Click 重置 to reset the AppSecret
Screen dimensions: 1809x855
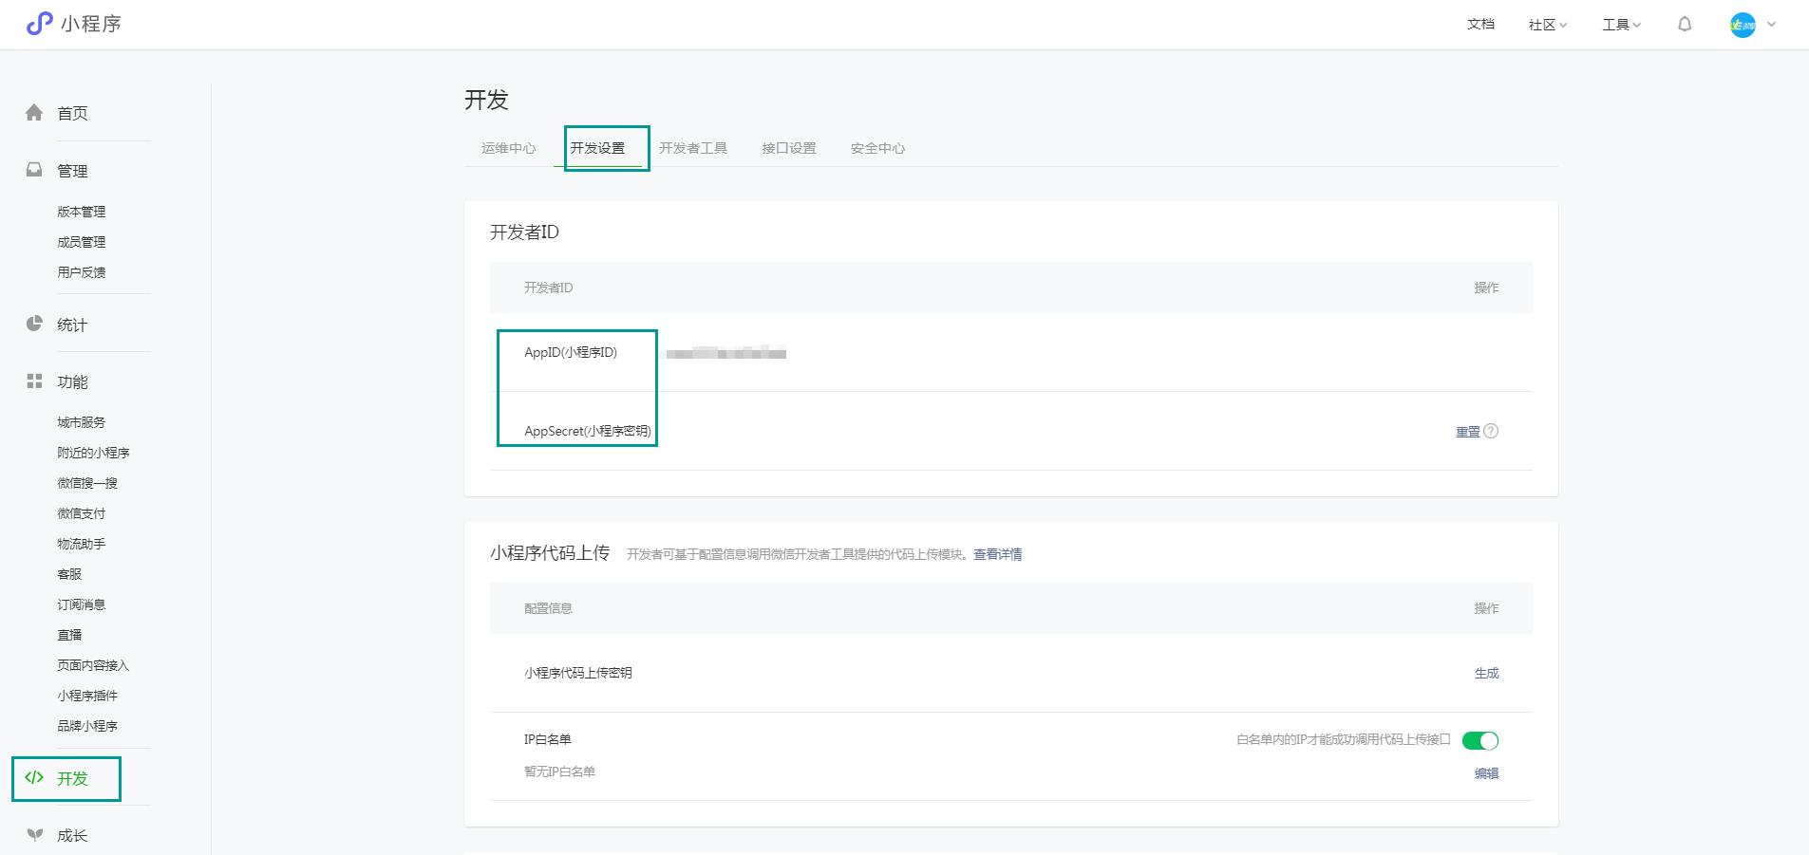[1467, 432]
